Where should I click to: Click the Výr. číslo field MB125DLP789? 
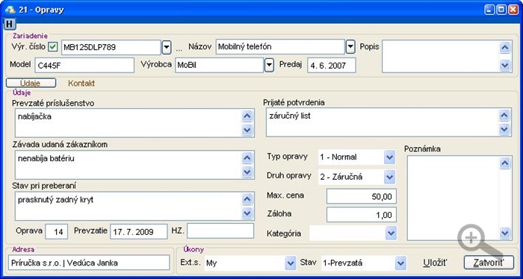click(x=111, y=47)
